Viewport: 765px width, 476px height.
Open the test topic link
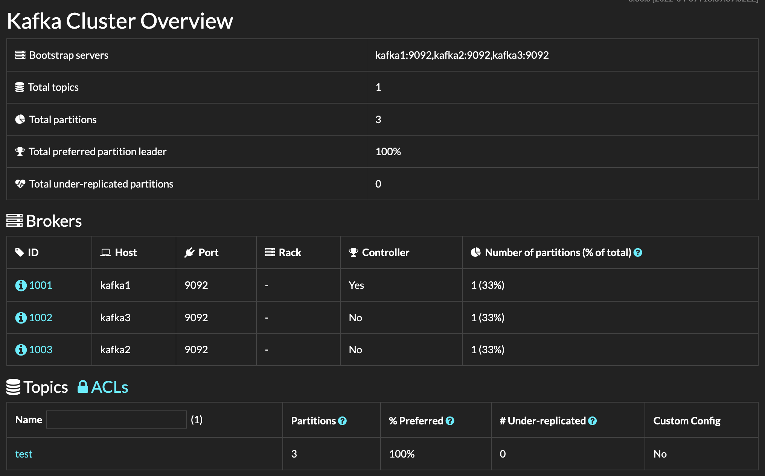pyautogui.click(x=24, y=454)
